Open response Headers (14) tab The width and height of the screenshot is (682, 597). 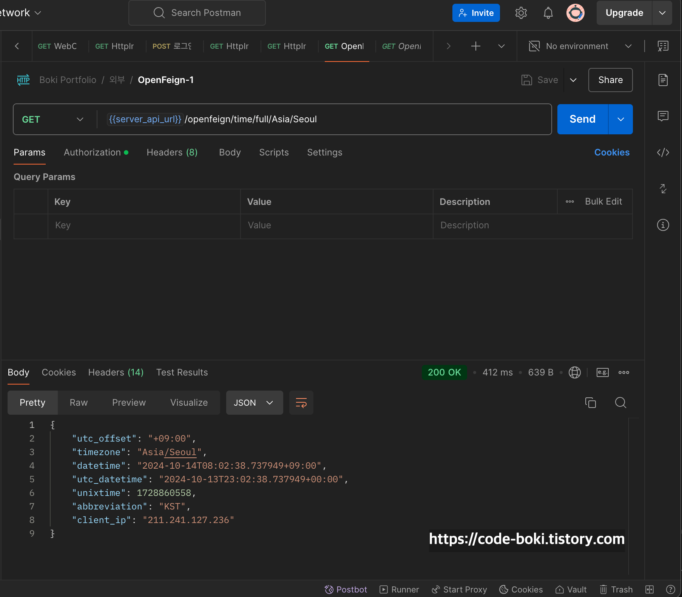(116, 372)
